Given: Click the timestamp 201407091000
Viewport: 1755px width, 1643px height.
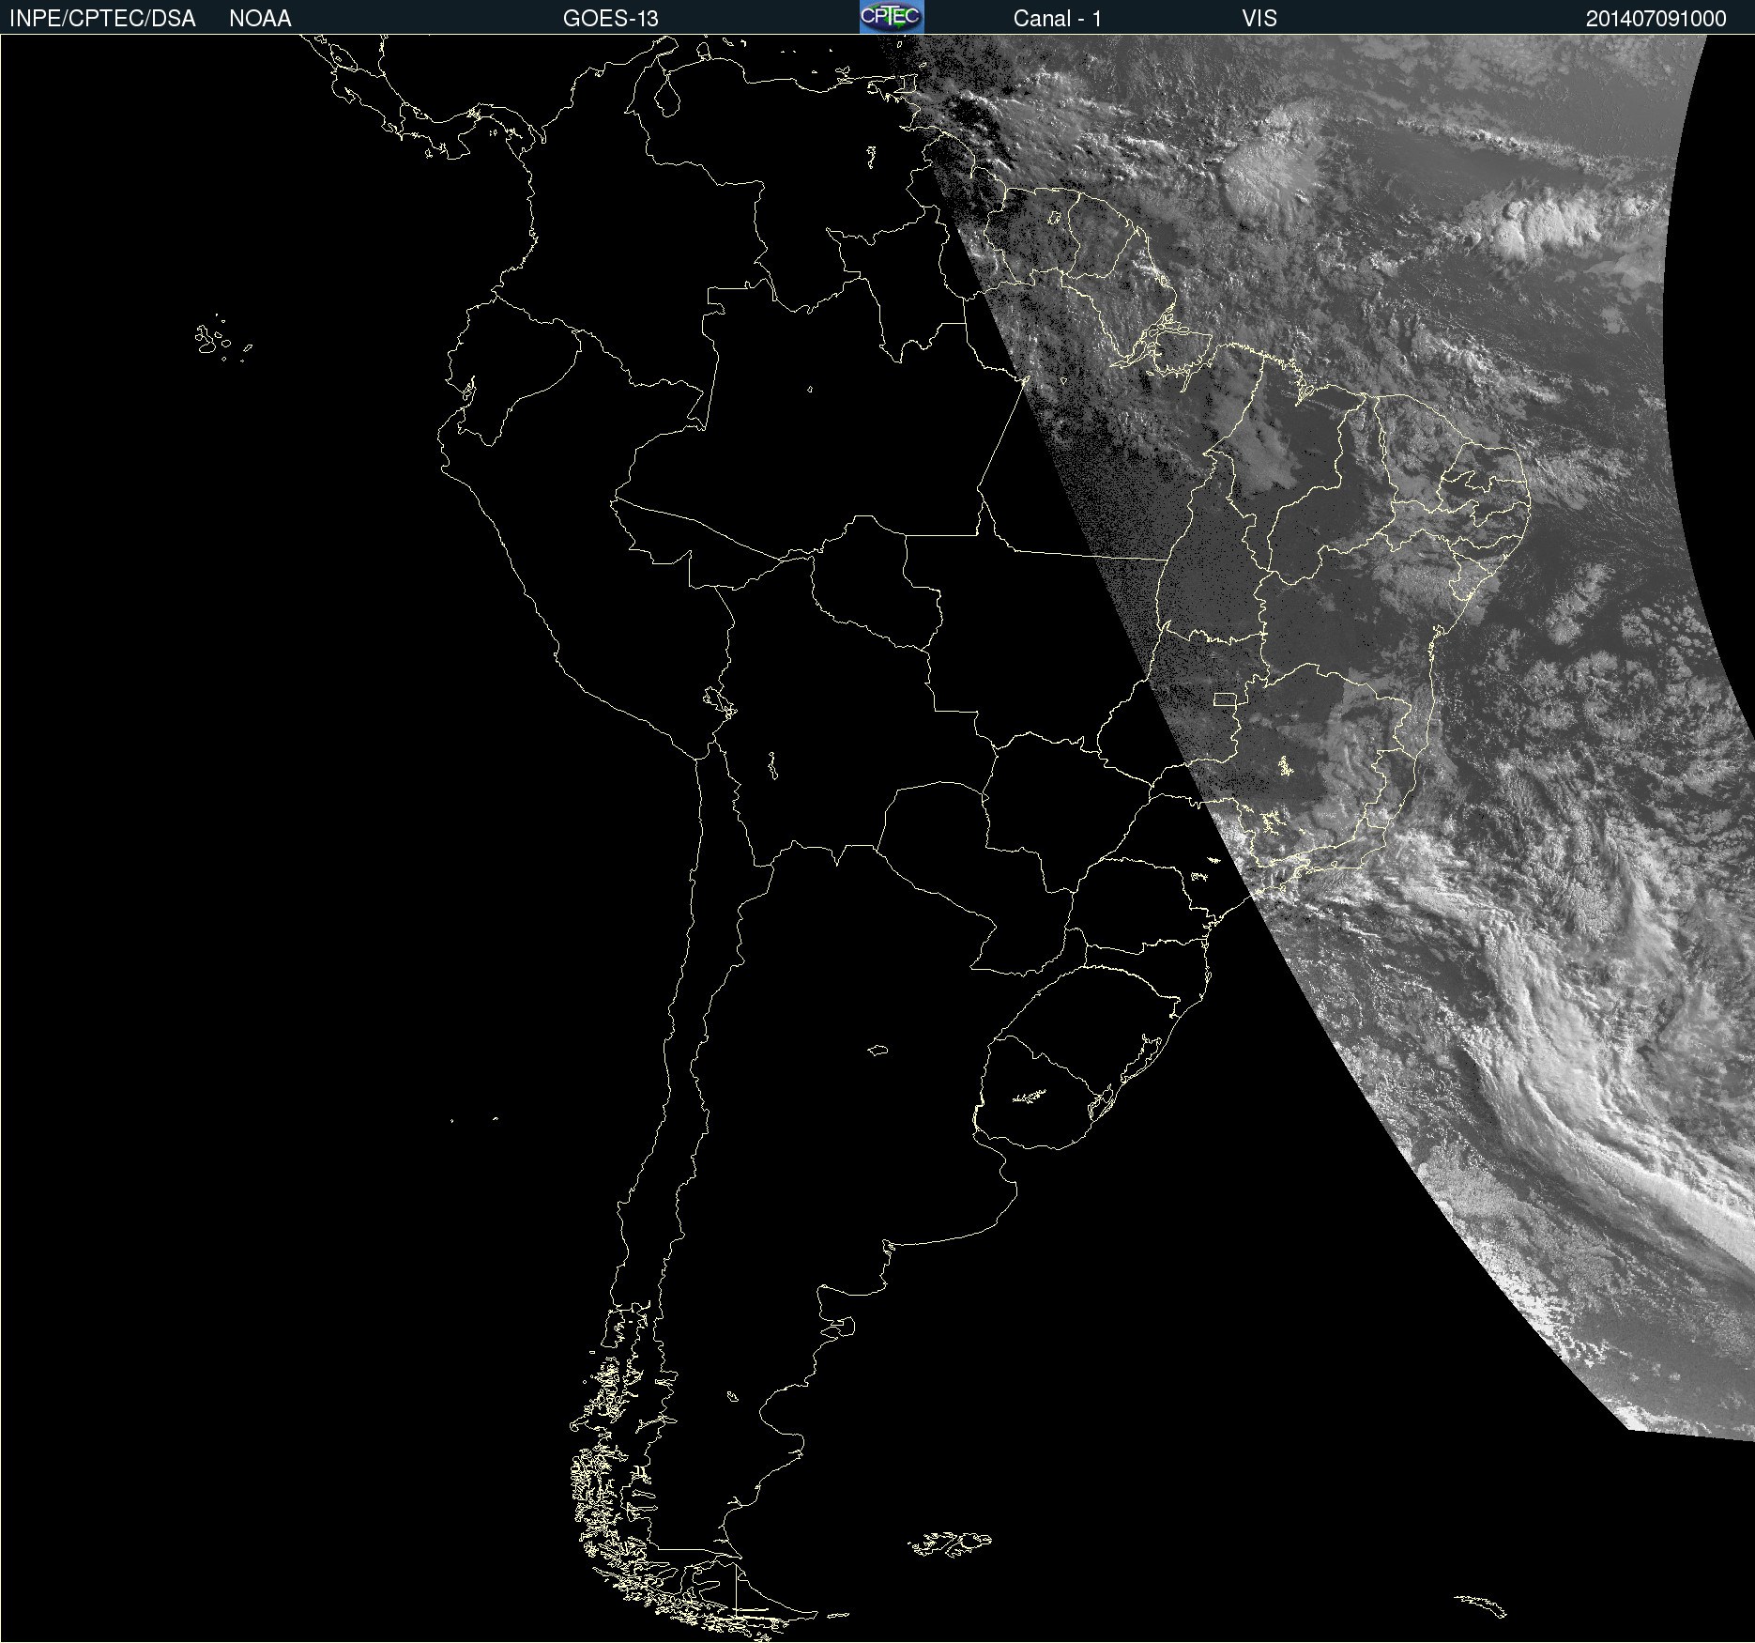Looking at the screenshot, I should 1656,19.
